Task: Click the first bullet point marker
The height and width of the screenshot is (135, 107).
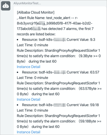Action: click(18, 40)
